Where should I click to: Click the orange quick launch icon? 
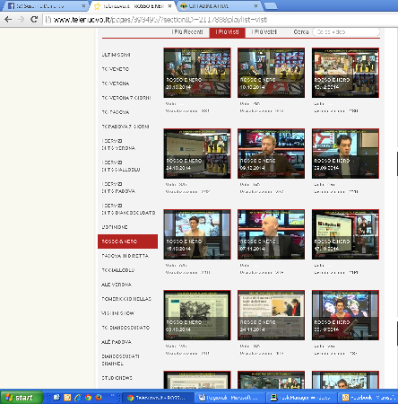[x=67, y=398]
